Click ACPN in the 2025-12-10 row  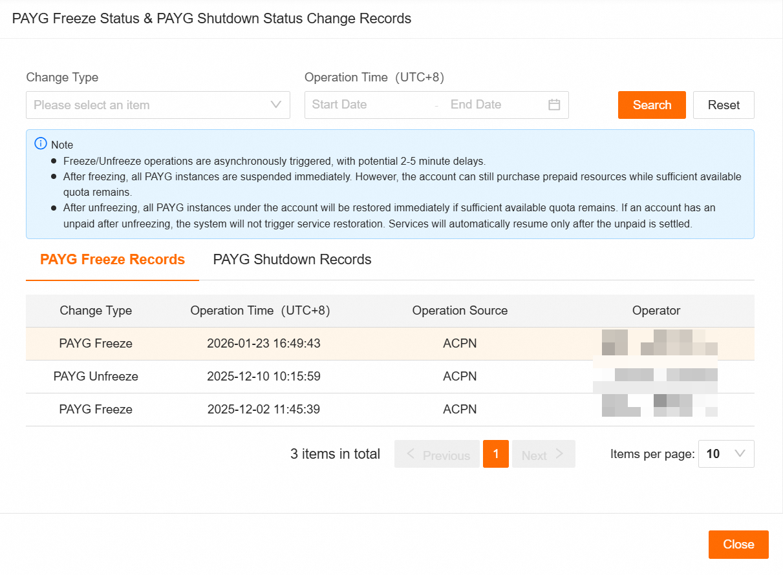(x=460, y=377)
